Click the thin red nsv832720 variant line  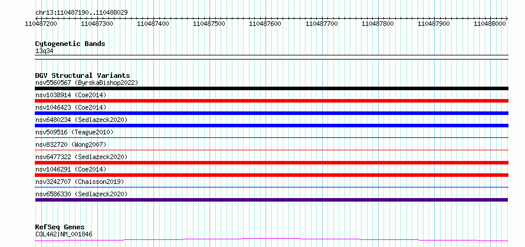[x=271, y=150]
